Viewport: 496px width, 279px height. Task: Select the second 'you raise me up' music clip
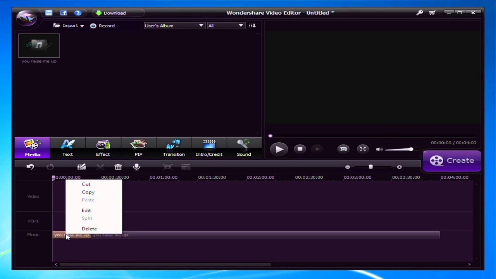265,235
